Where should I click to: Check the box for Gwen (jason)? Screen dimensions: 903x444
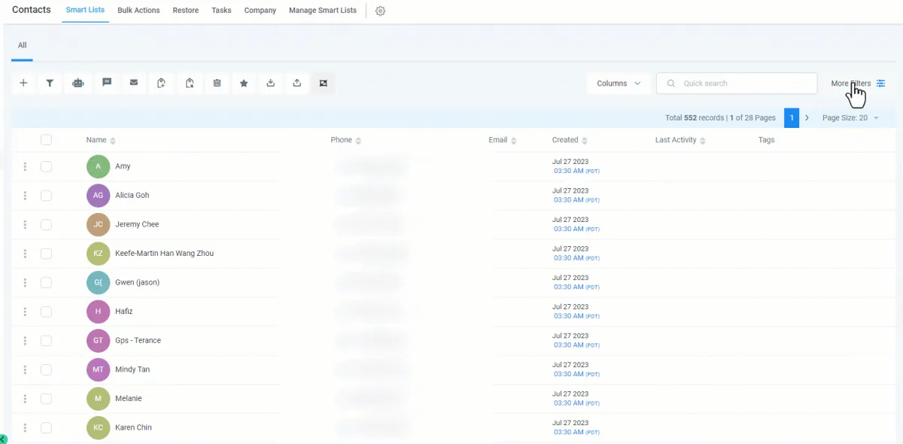pos(46,282)
